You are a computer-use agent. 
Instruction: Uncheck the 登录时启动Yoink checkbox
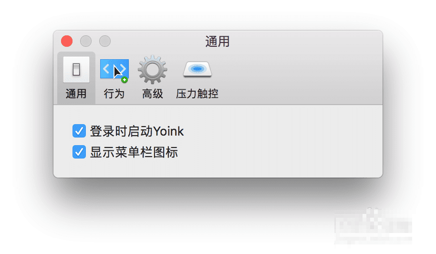79,131
